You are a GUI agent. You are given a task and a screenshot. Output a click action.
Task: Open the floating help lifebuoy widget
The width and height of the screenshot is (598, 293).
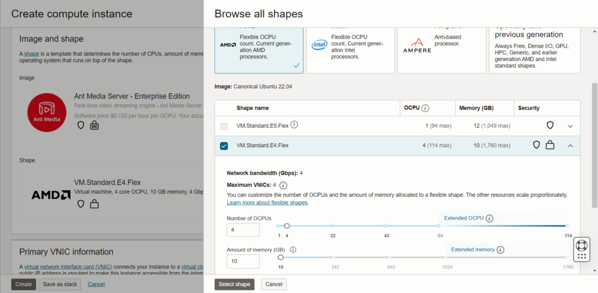pyautogui.click(x=582, y=250)
